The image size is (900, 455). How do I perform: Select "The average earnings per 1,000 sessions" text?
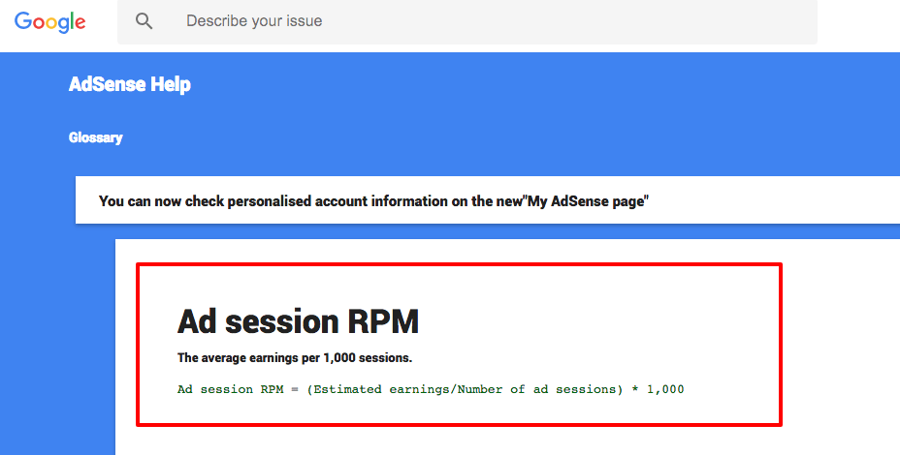coord(295,357)
